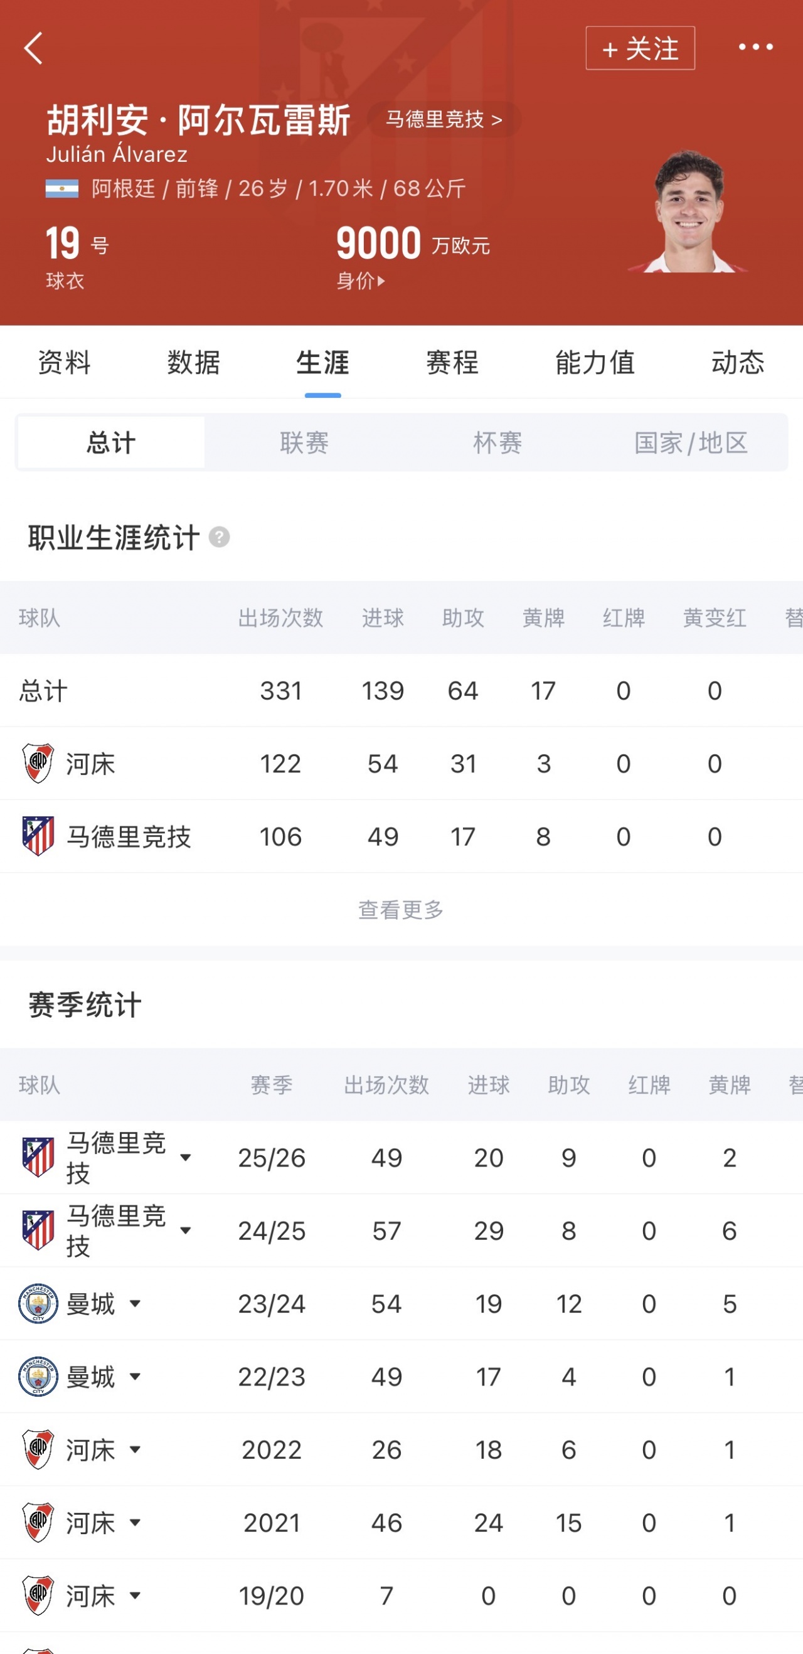Open the three-dot more options menu
The width and height of the screenshot is (803, 1654).
(x=755, y=47)
